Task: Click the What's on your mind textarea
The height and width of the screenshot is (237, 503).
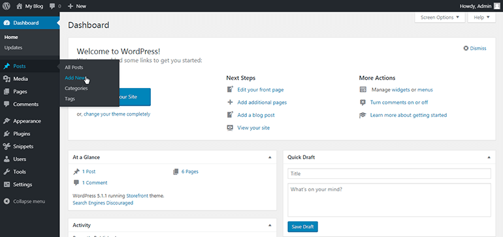Action: tap(389, 200)
